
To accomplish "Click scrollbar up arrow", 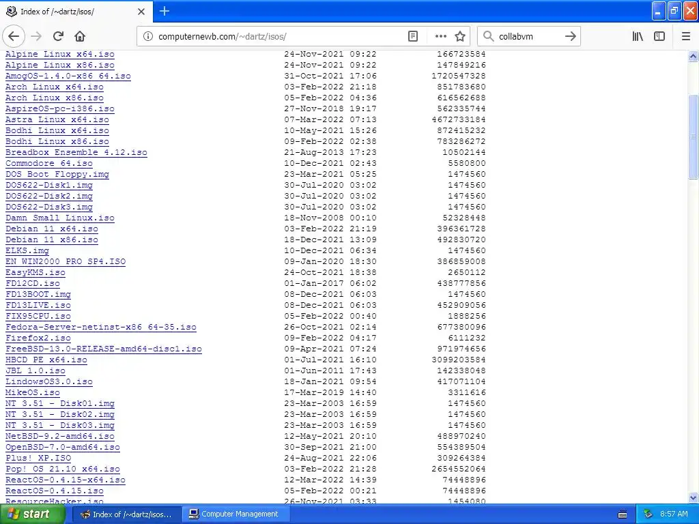I will coord(693,56).
